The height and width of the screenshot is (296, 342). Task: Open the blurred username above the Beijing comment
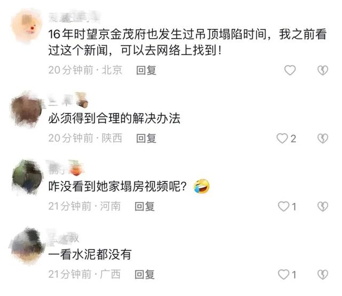click(x=74, y=17)
